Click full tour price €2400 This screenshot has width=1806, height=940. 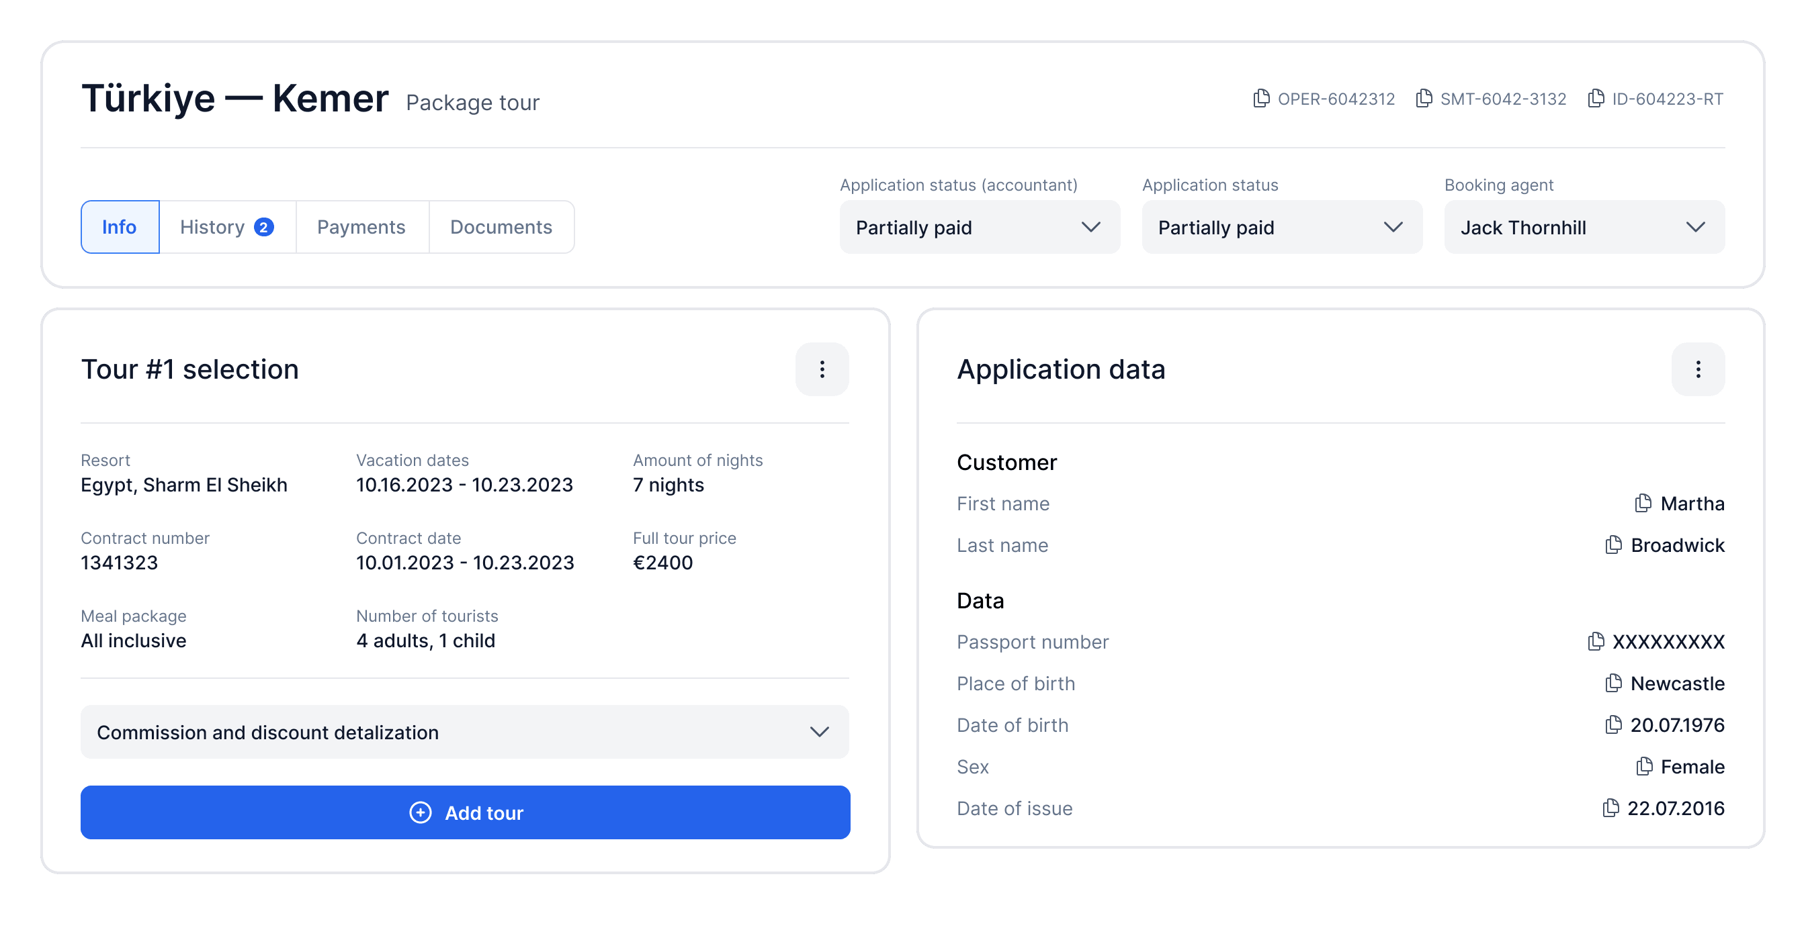click(662, 563)
